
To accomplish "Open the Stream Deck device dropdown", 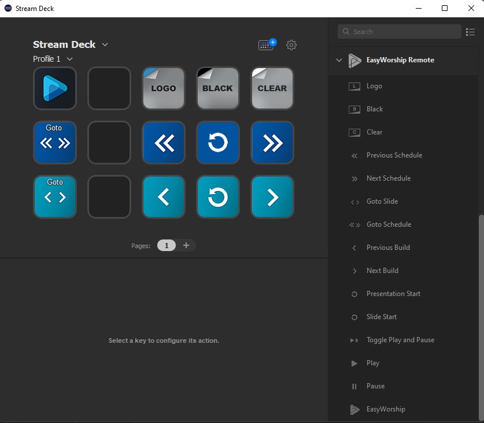I will pos(105,44).
